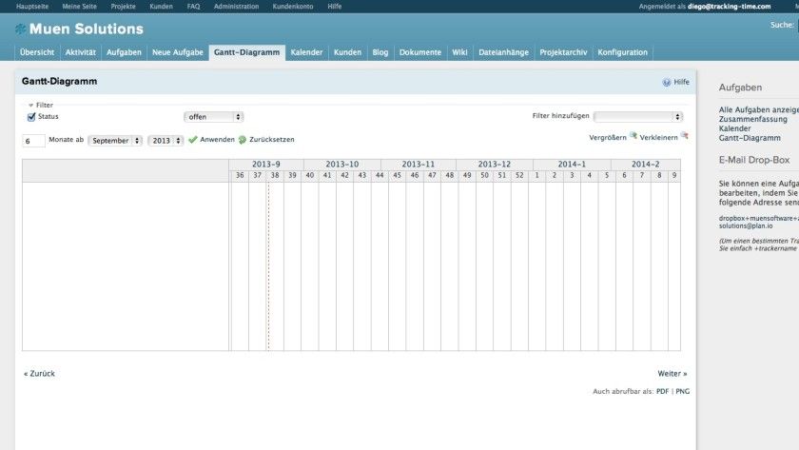Go to Hauptseite in top menu
This screenshot has height=450, width=799.
(32, 7)
